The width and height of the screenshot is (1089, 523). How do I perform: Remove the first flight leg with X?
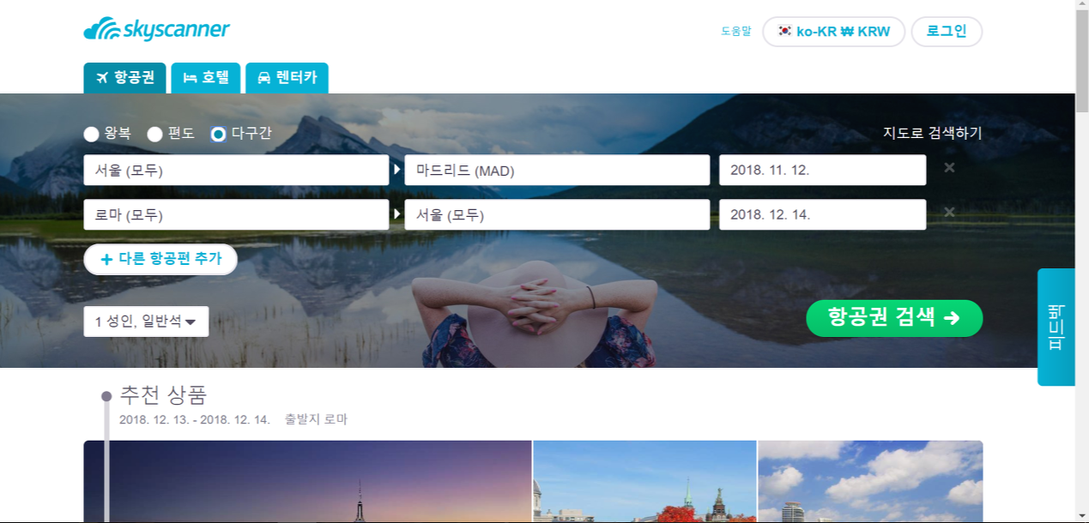tap(949, 168)
